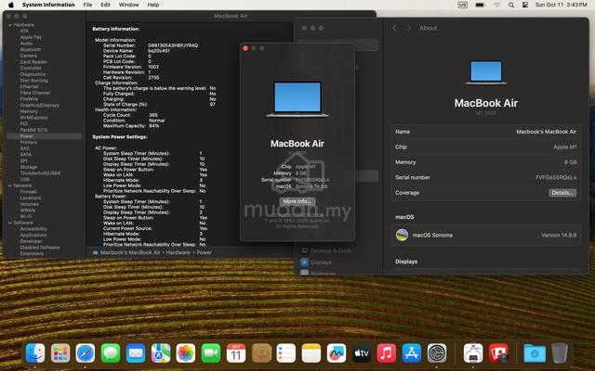The image size is (595, 371).
Task: Launch FaceTime from the Dock
Action: coord(211,352)
